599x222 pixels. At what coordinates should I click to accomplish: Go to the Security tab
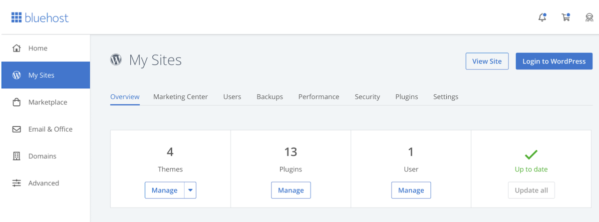[367, 97]
